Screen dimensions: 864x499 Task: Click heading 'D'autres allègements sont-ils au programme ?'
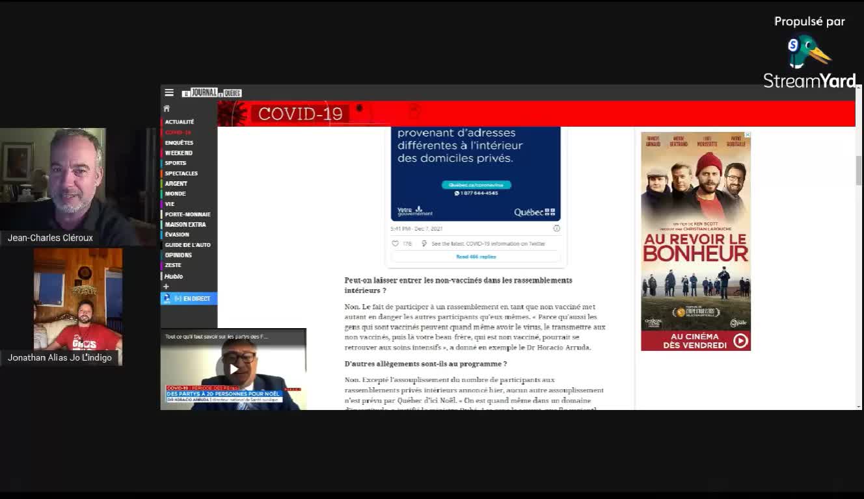point(425,364)
